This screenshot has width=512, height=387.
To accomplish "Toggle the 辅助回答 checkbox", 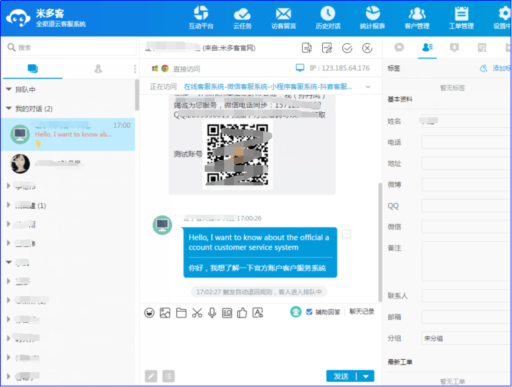I will coord(309,312).
